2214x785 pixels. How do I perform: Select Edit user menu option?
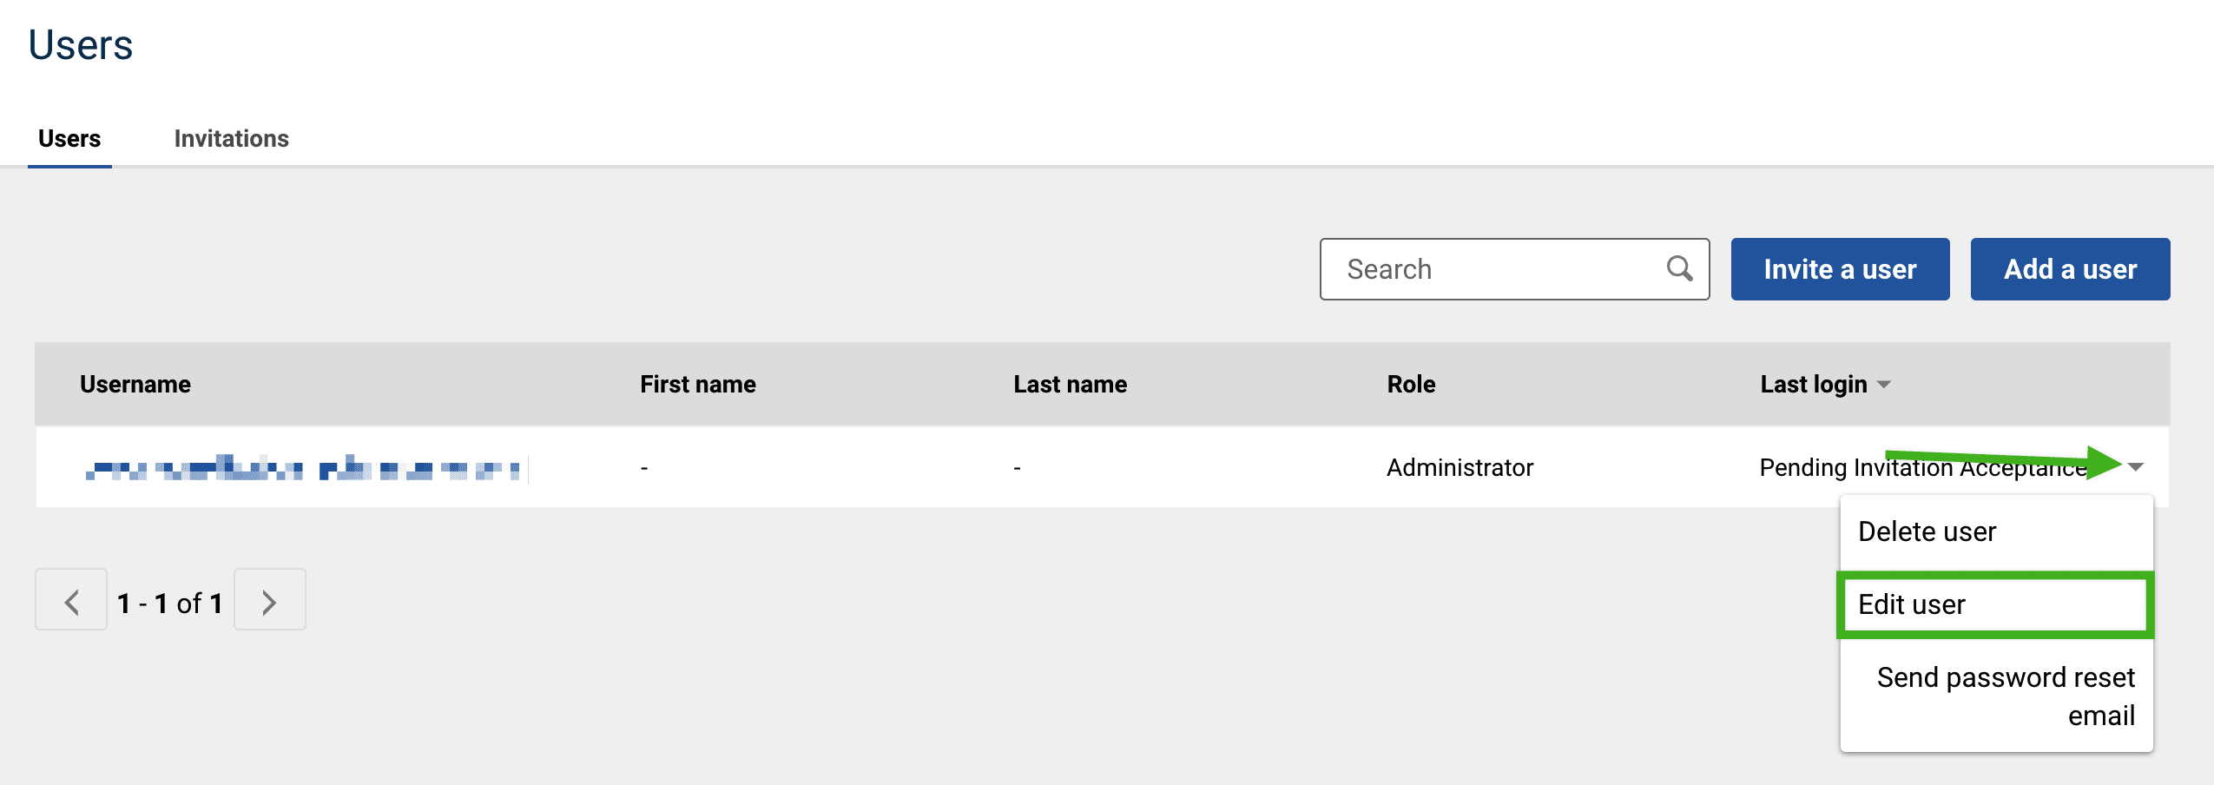coord(1911,604)
